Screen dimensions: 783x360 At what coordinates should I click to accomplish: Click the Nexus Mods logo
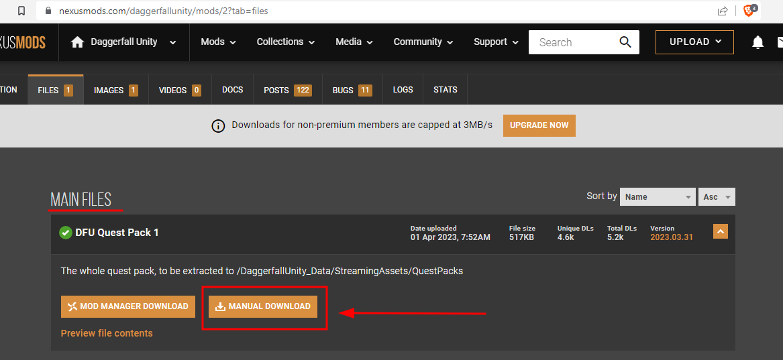(23, 42)
